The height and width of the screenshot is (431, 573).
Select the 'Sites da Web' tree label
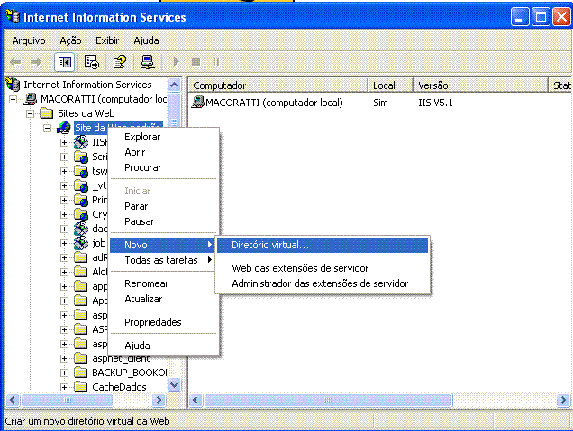[86, 113]
